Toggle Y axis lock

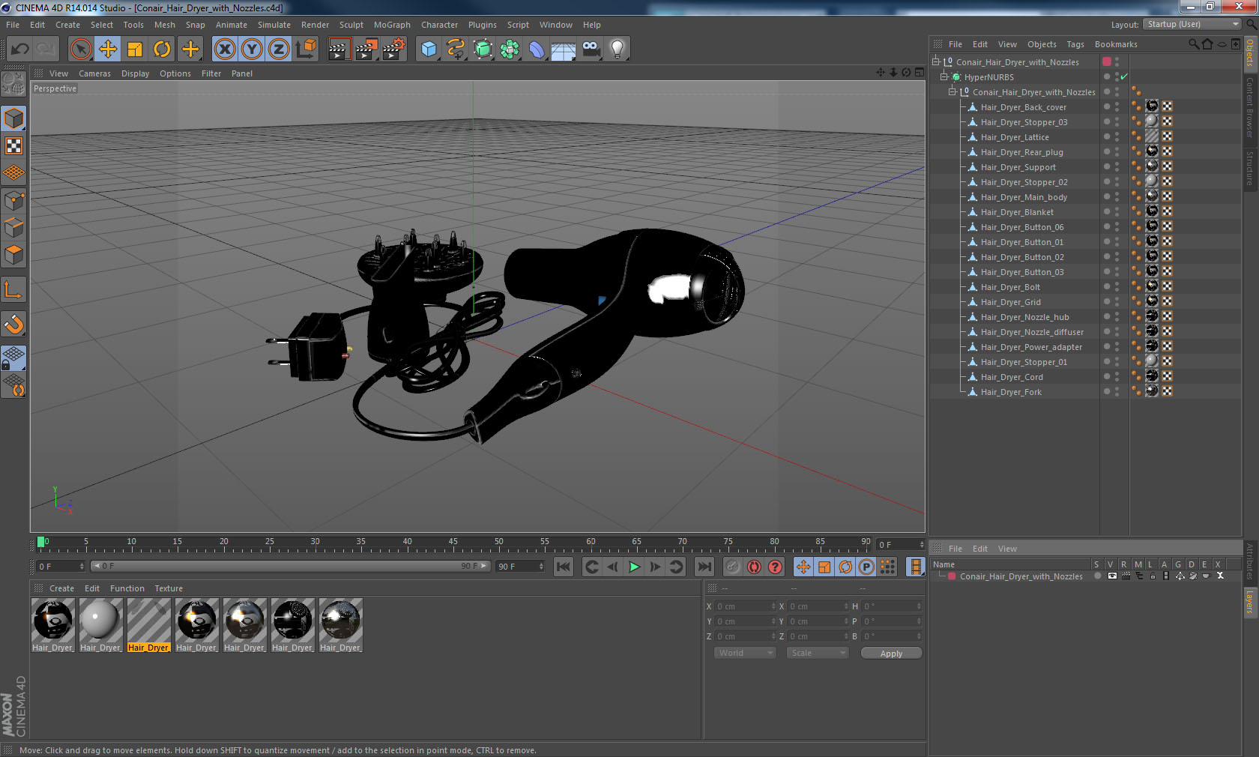(252, 49)
